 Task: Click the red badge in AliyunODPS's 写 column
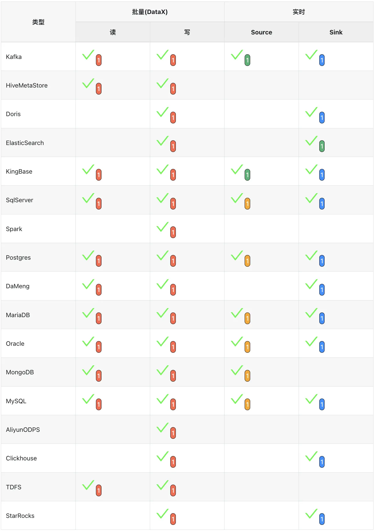click(x=173, y=433)
